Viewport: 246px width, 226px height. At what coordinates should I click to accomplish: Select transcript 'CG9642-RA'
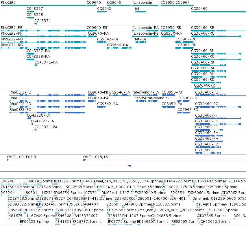pyautogui.click(x=108, y=39)
